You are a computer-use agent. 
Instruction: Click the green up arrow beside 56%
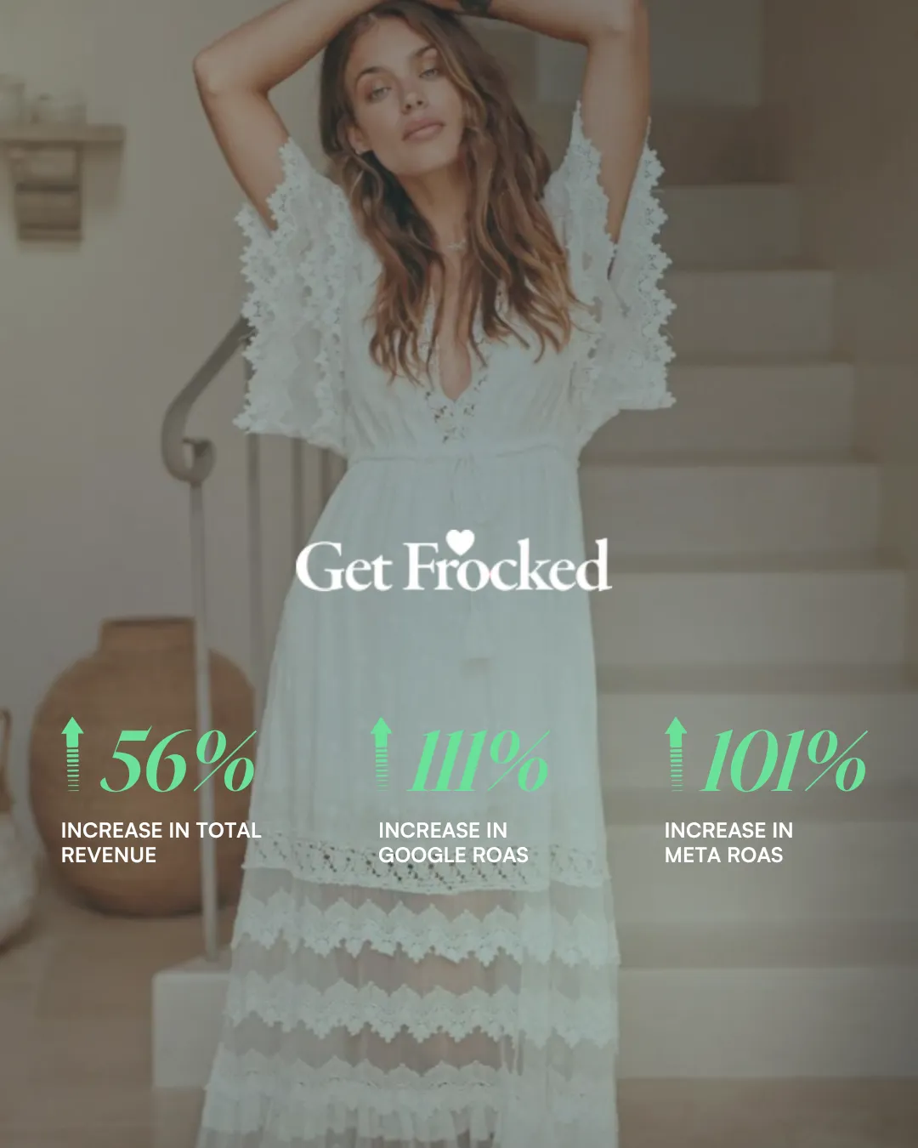point(73,754)
